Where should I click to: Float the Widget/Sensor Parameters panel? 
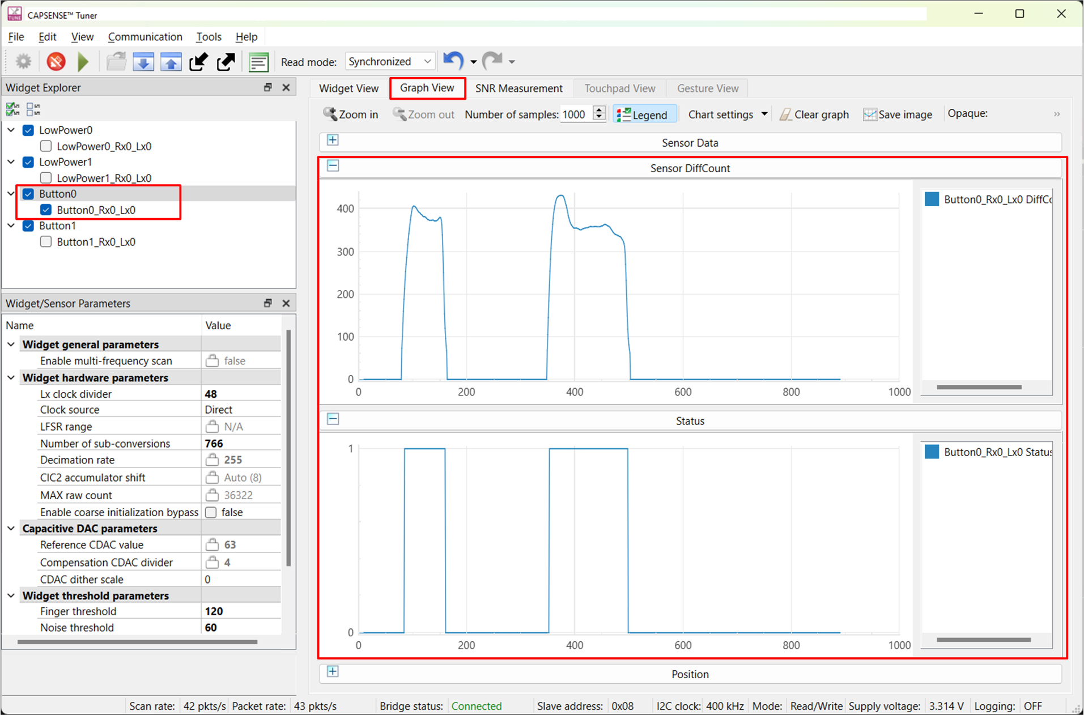click(268, 303)
